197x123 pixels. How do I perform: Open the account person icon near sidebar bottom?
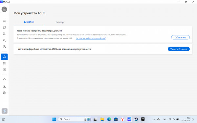click(x=4, y=86)
